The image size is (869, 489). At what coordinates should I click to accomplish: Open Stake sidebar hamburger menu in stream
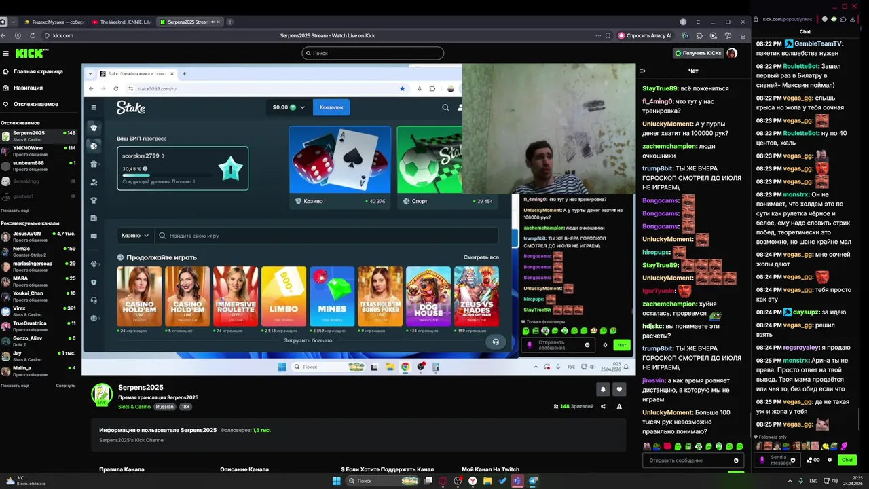pos(94,107)
